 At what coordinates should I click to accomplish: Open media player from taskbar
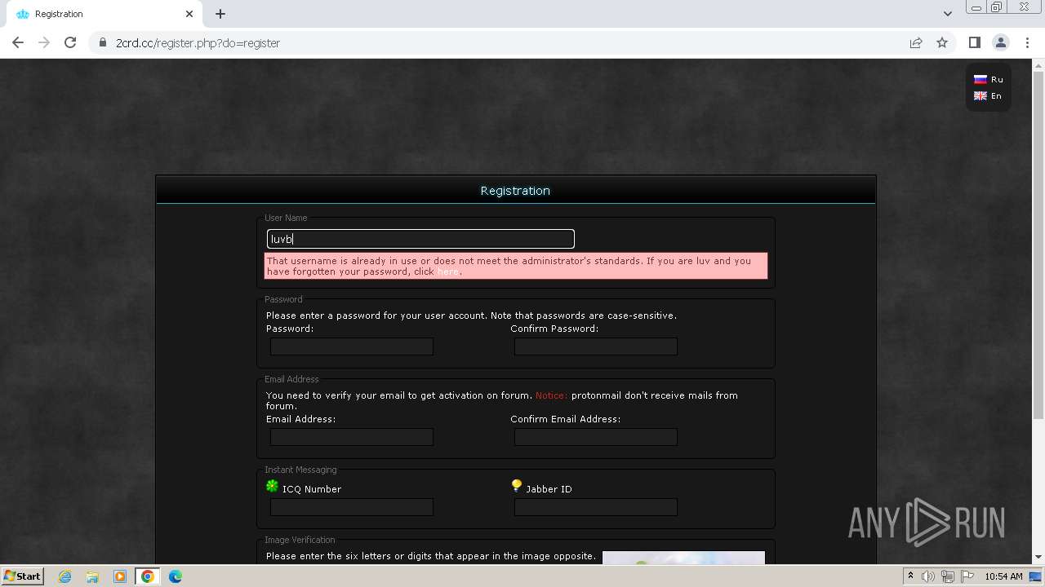pos(120,576)
